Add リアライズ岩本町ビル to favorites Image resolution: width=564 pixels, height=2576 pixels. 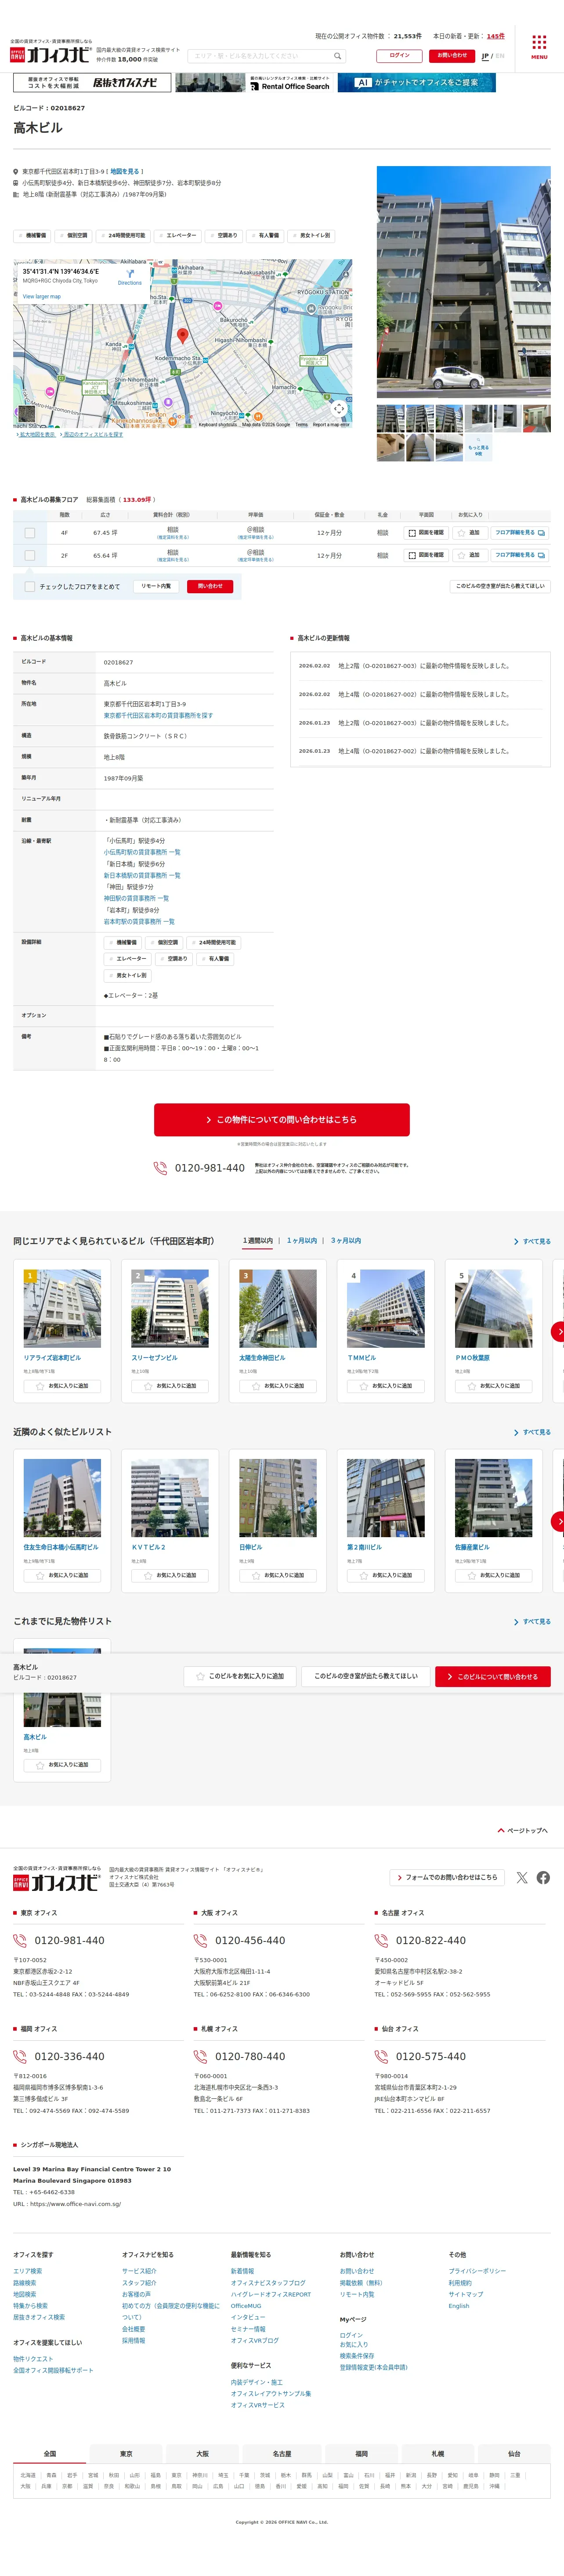[x=62, y=1386]
